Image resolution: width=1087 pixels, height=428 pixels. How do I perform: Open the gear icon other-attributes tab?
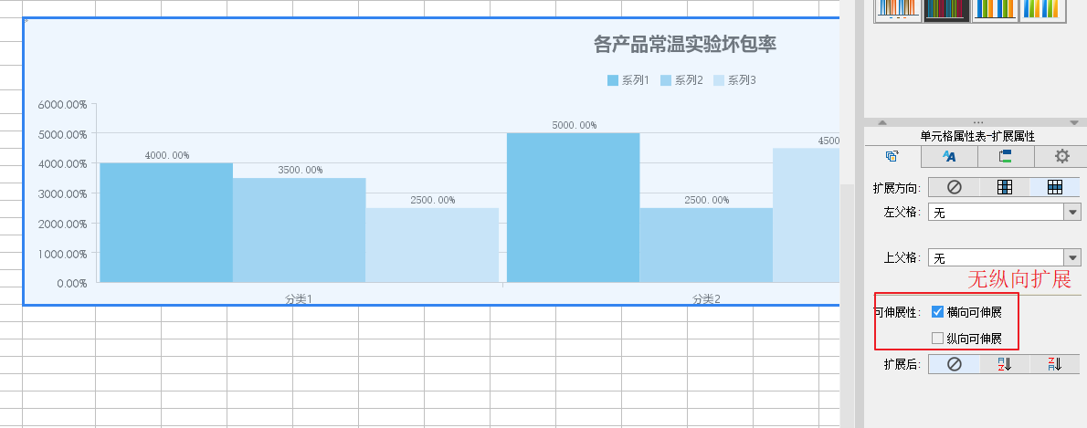[1061, 157]
